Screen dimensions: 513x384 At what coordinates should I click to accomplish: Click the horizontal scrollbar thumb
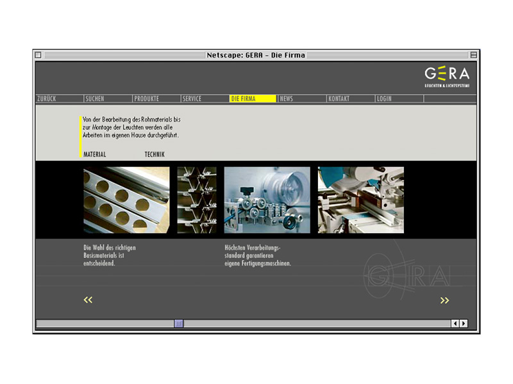click(179, 324)
